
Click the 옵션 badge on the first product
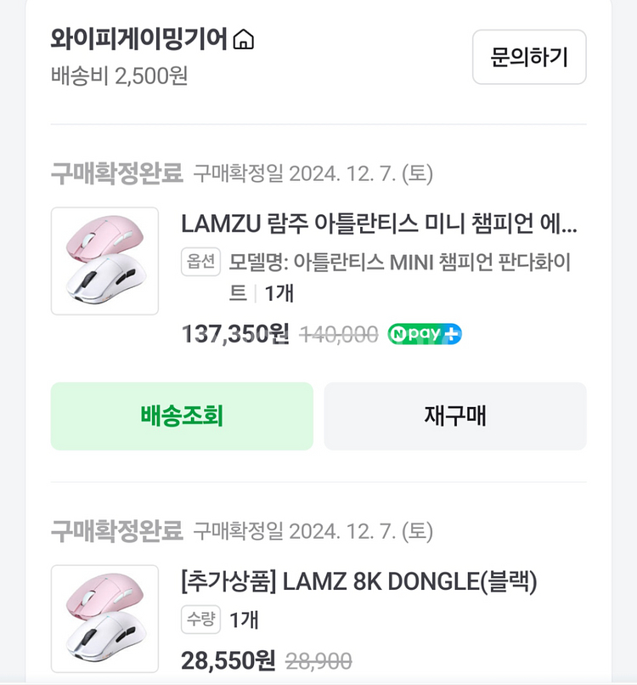[200, 262]
